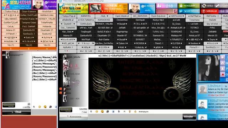Click the home icon beside the woman photo
Screen dimensions: 228x128
point(222,63)
